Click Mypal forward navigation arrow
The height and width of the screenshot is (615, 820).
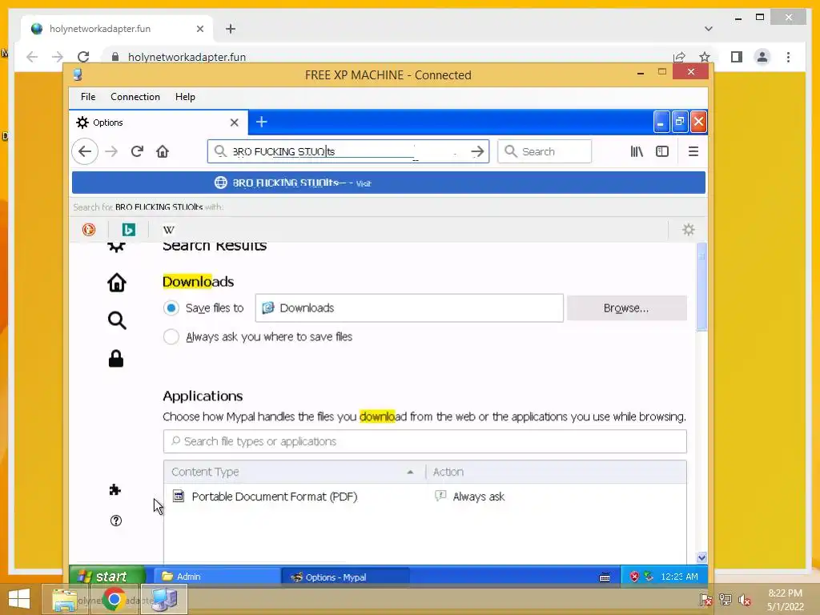click(x=111, y=151)
